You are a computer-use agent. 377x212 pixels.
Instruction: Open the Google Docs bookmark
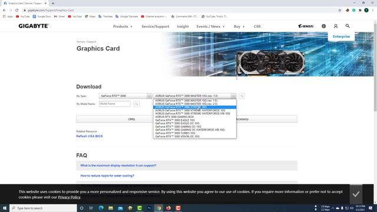pyautogui.click(x=42, y=16)
